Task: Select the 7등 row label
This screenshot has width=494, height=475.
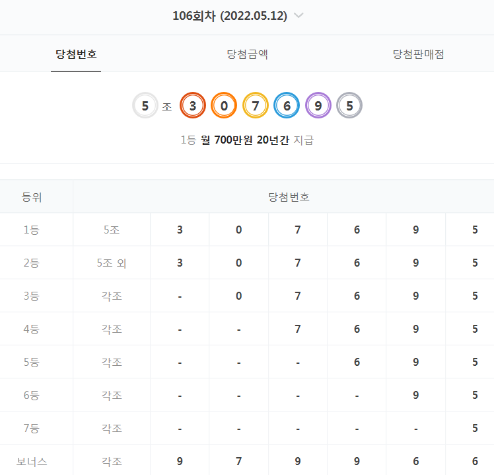Action: [x=32, y=428]
